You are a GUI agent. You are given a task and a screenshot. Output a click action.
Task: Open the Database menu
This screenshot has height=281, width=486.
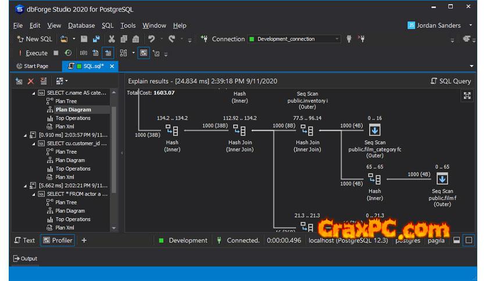[x=81, y=26]
